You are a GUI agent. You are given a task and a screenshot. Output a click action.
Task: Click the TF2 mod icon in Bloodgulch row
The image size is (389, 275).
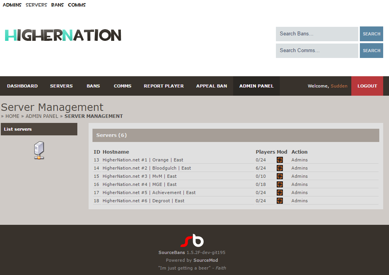(279, 168)
